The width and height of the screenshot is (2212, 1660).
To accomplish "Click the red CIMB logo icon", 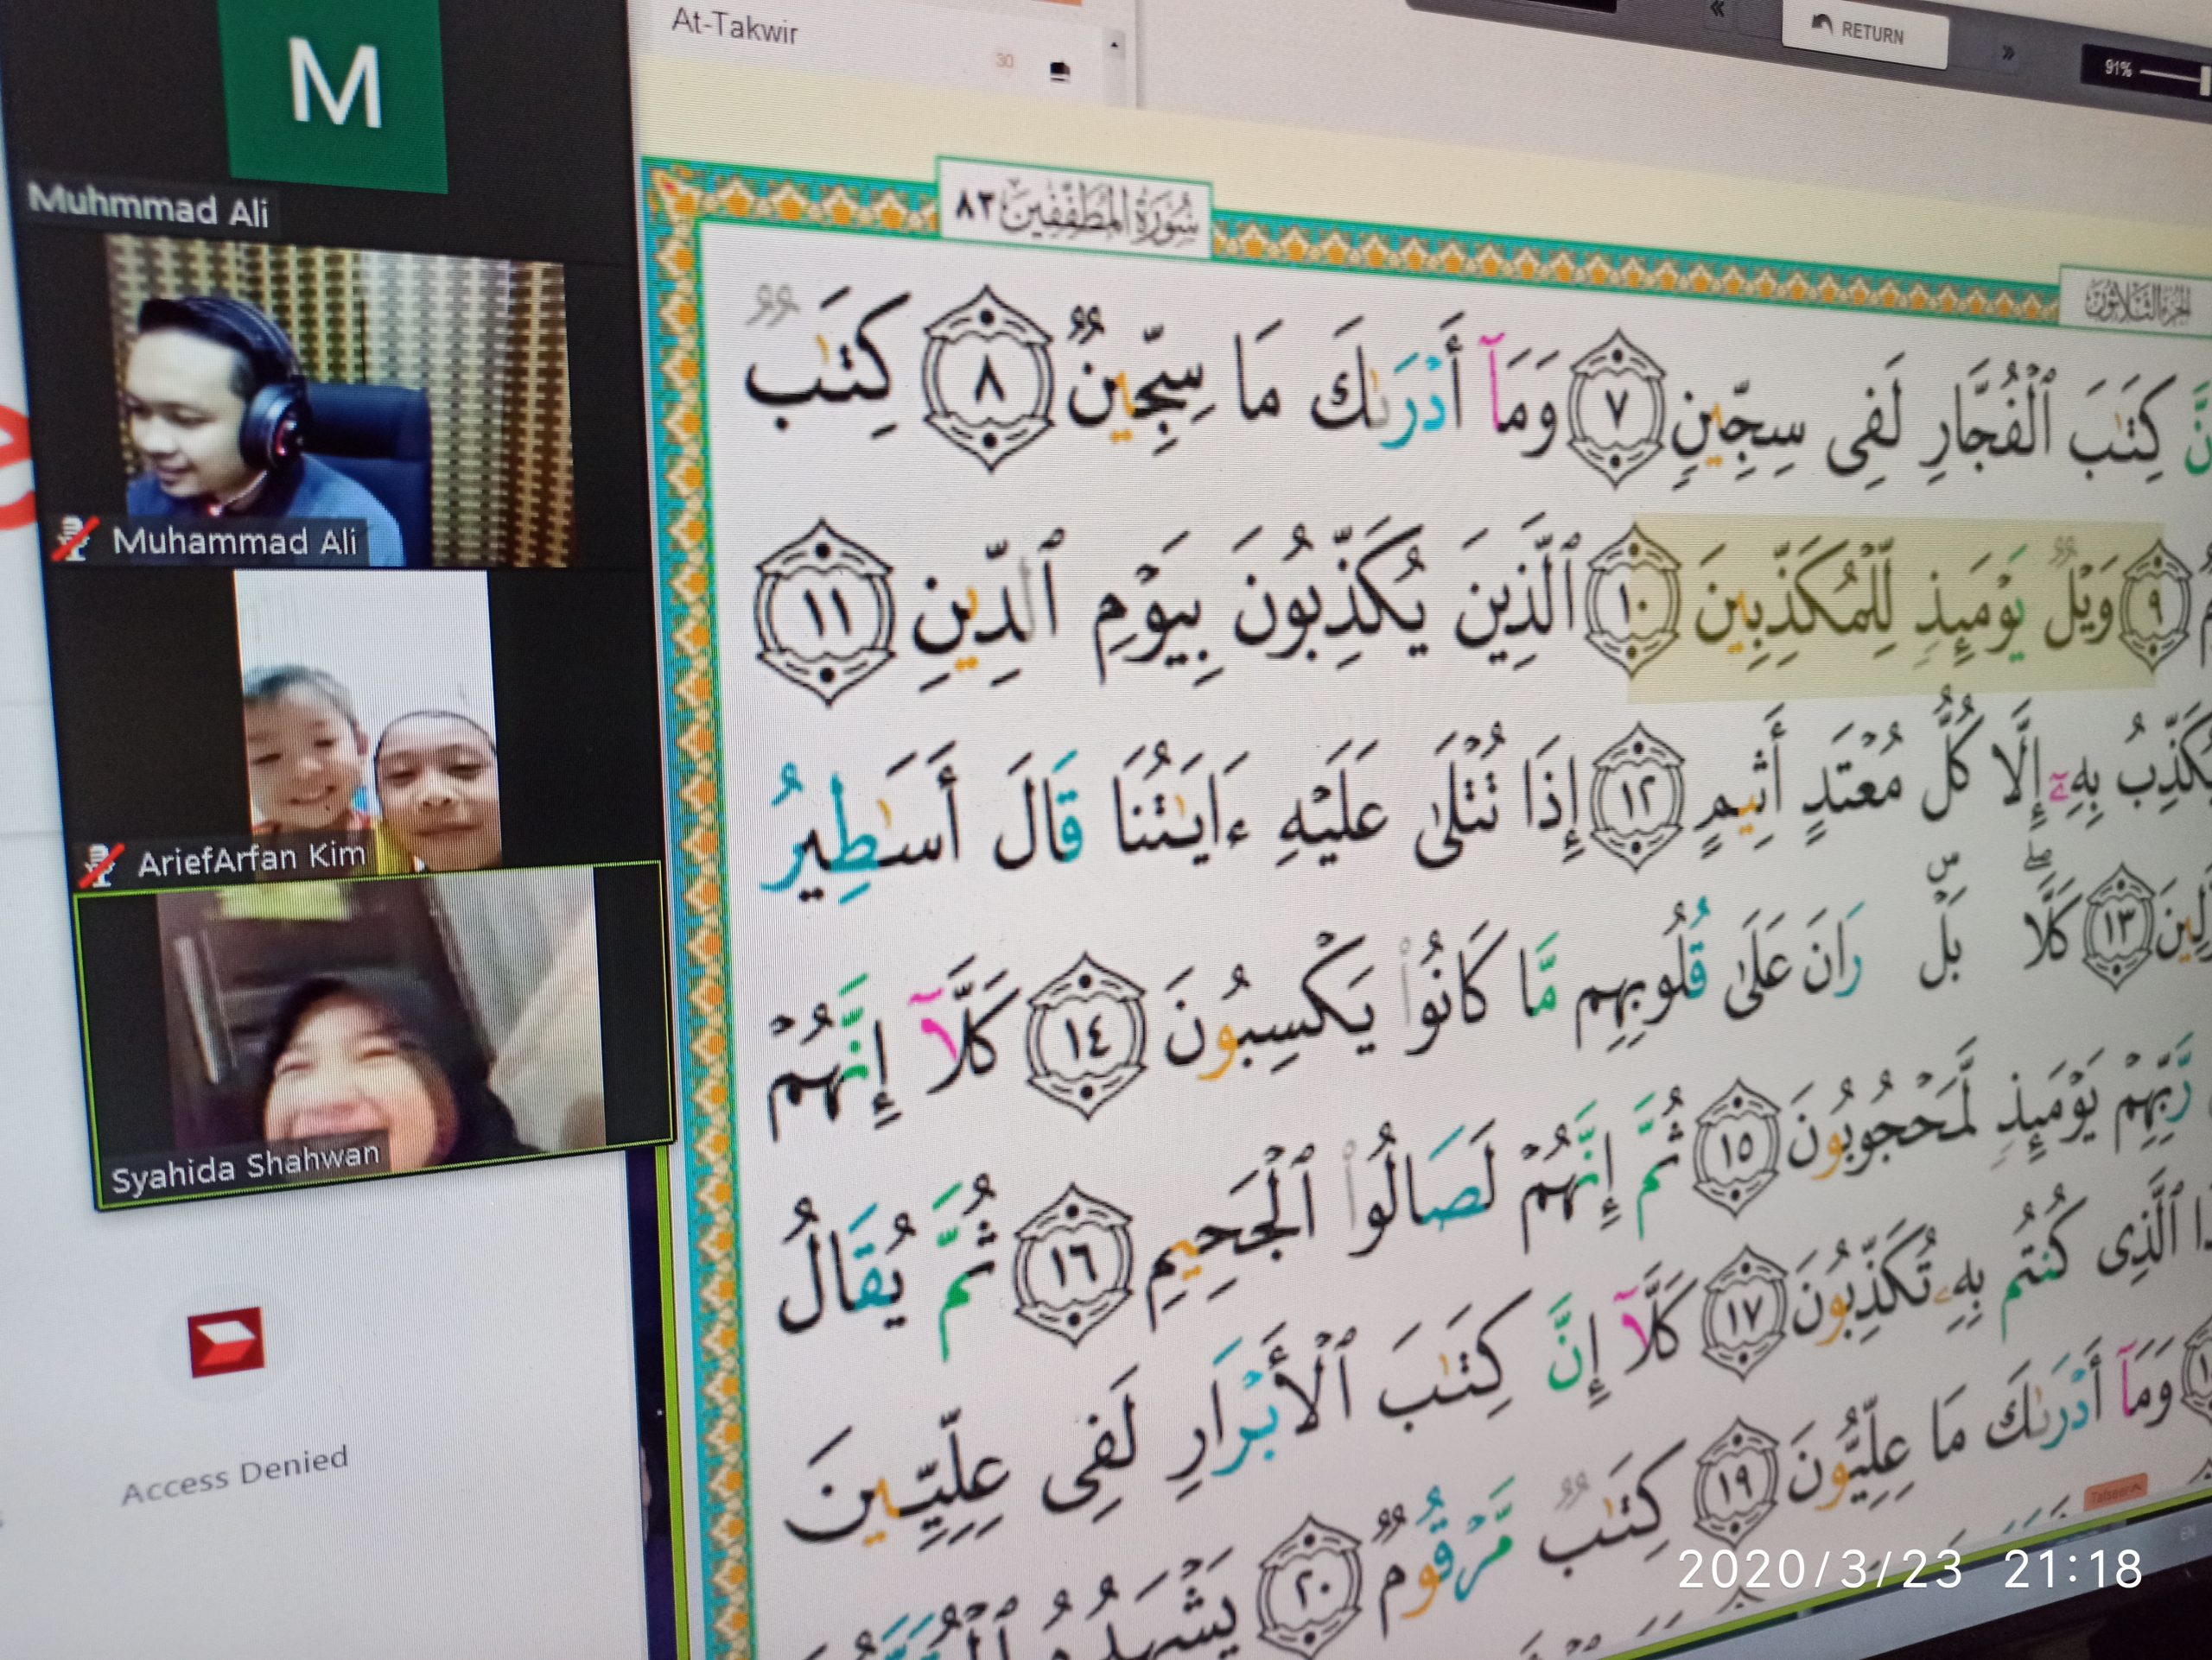I will (227, 1341).
